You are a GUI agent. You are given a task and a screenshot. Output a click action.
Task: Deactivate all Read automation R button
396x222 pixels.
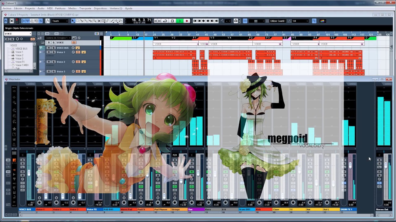click(57, 34)
